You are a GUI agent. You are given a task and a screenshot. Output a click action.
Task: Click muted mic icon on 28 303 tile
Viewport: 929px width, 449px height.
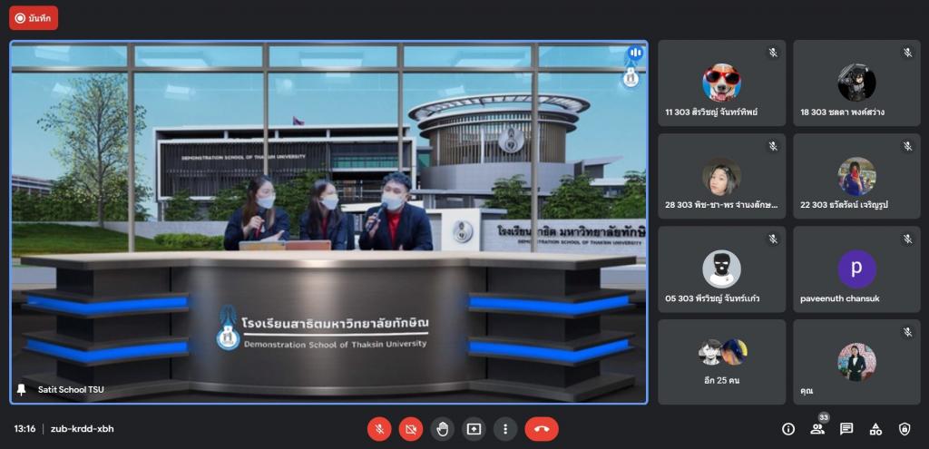point(773,146)
